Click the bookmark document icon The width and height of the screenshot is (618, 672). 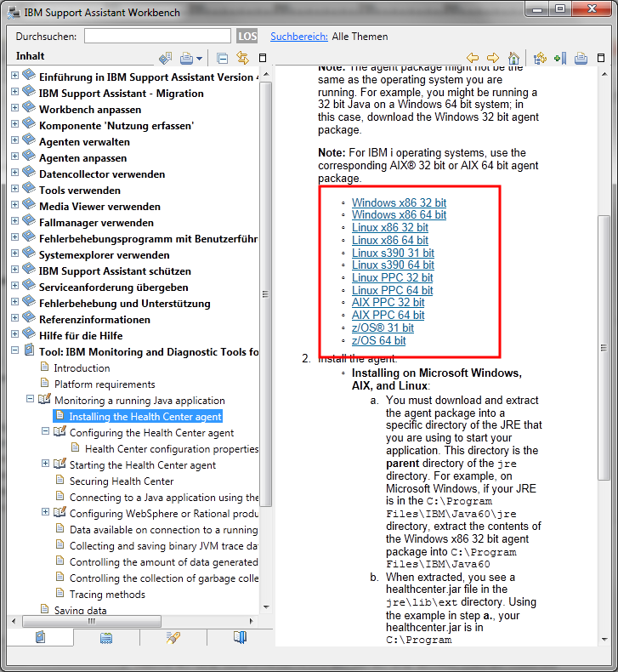coord(559,58)
